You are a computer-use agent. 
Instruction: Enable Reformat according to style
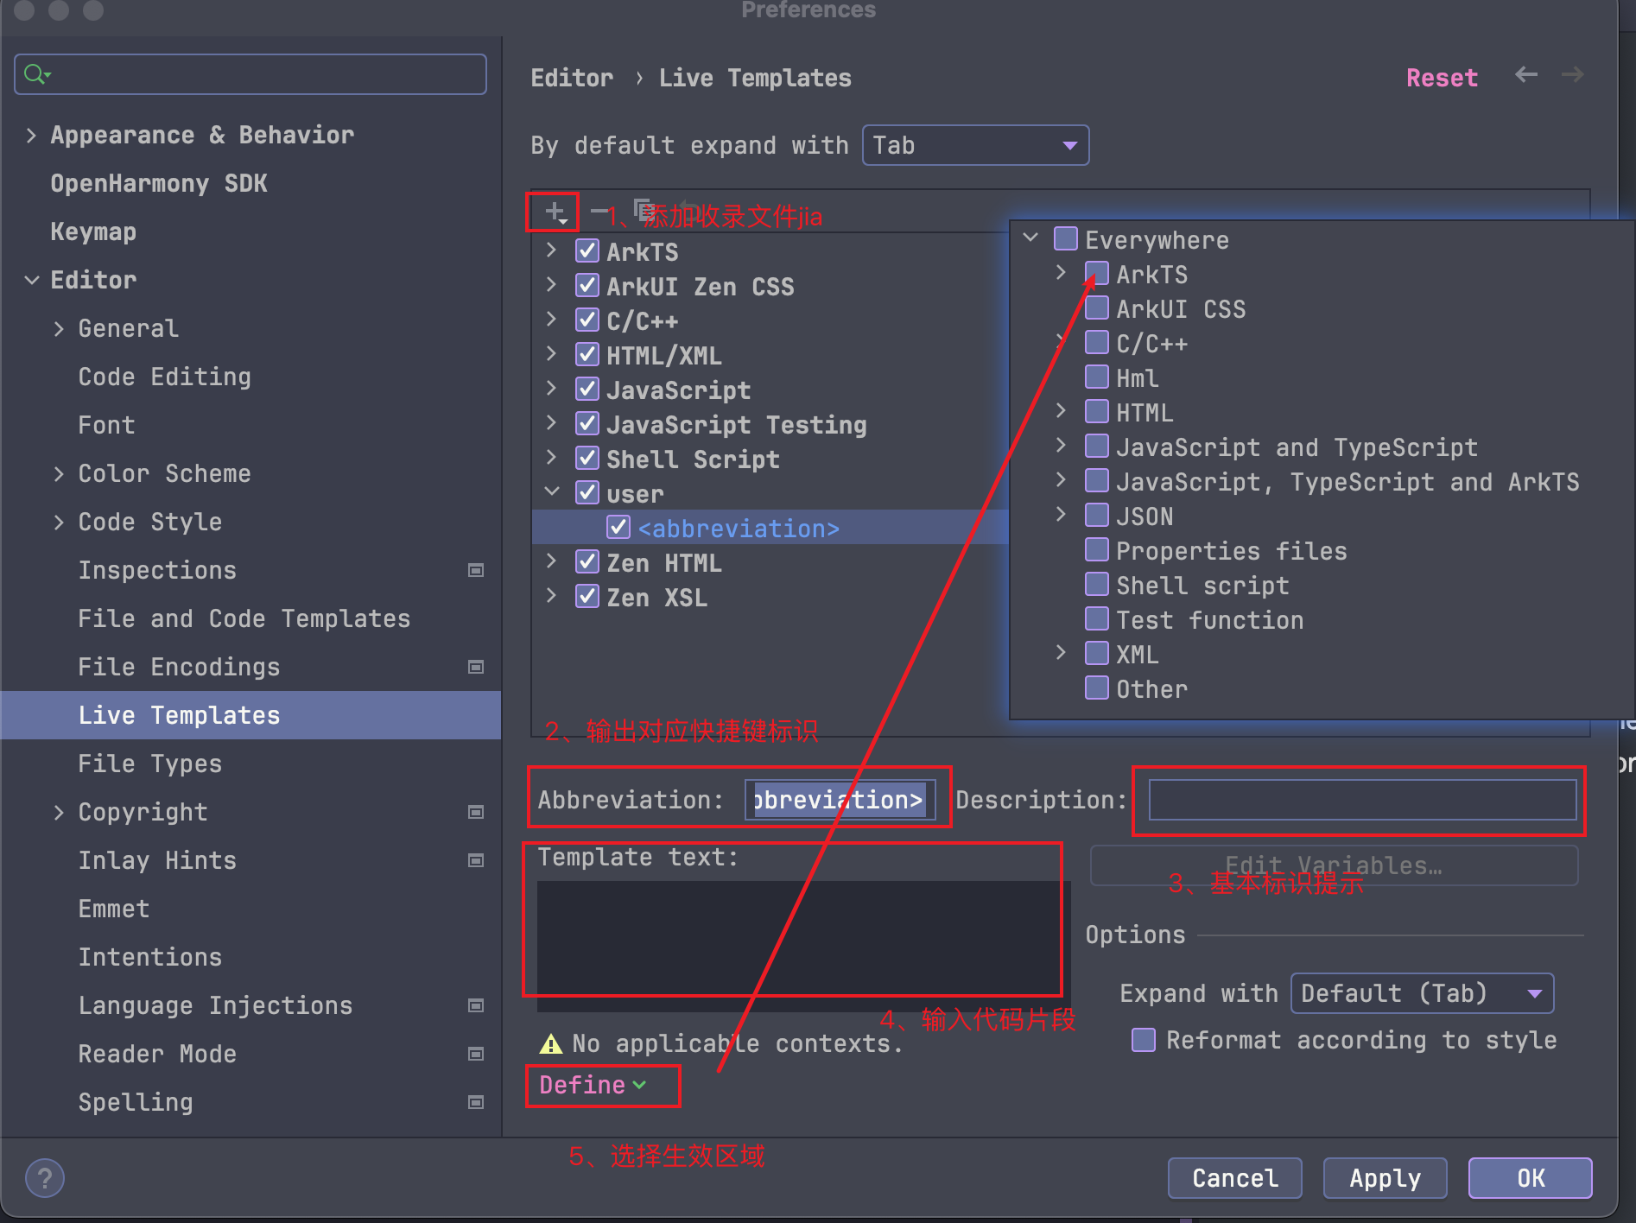coord(1144,1040)
